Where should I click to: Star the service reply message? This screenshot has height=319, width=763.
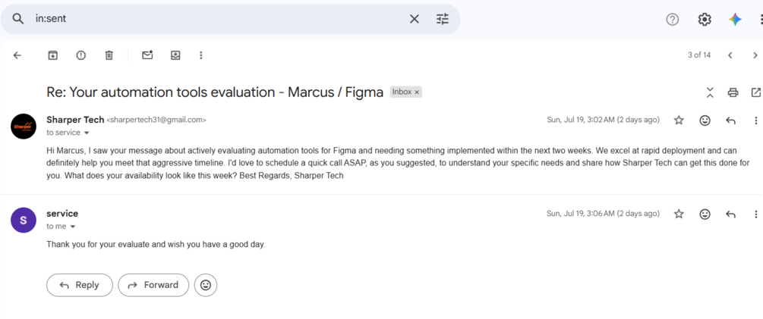point(679,214)
